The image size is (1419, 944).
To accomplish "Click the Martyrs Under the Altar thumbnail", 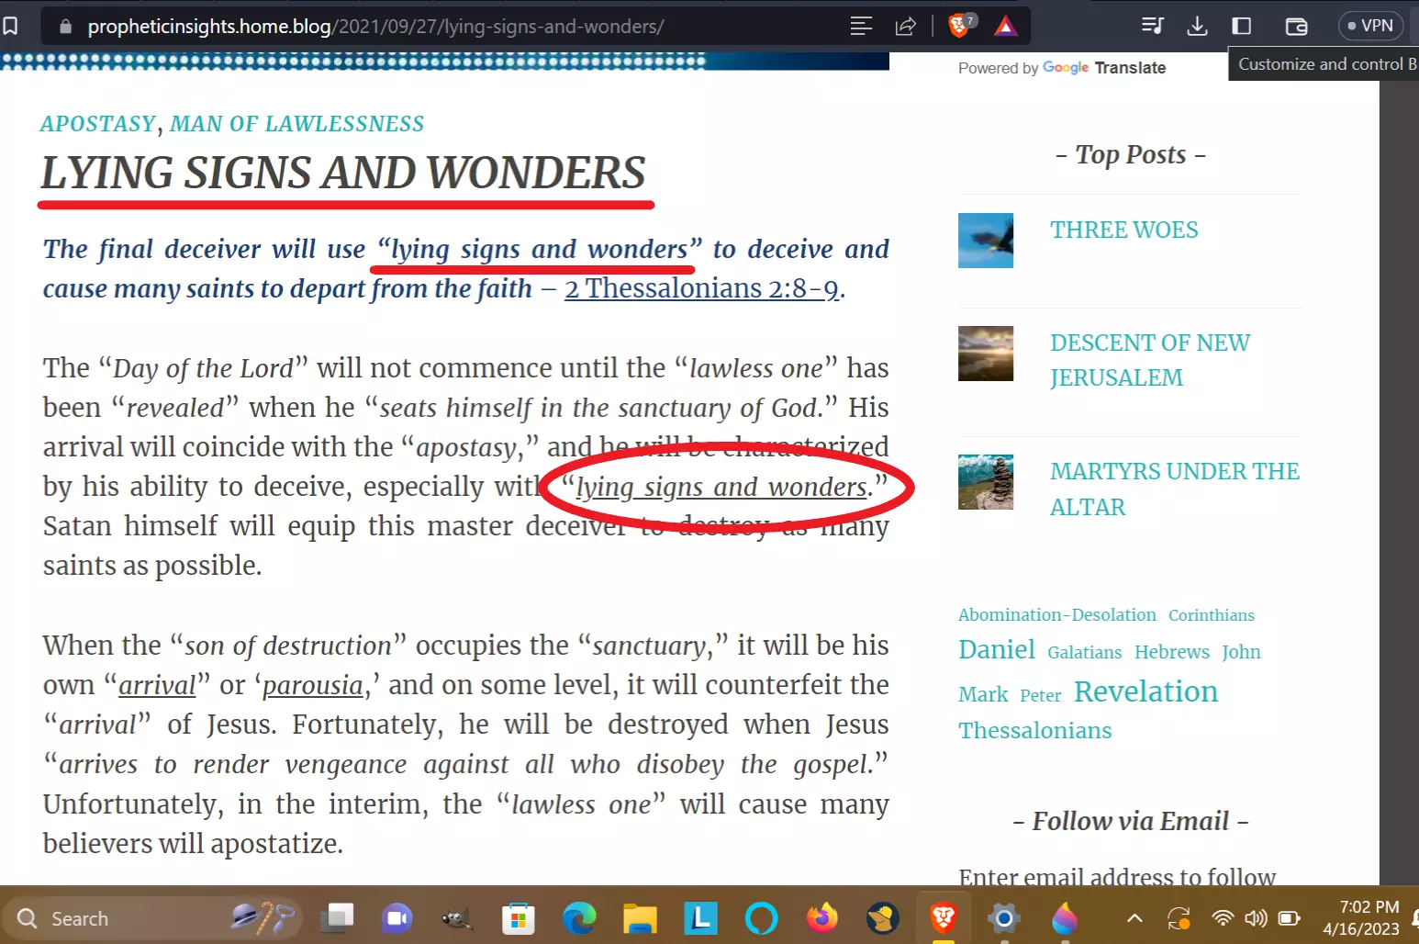I will (986, 482).
